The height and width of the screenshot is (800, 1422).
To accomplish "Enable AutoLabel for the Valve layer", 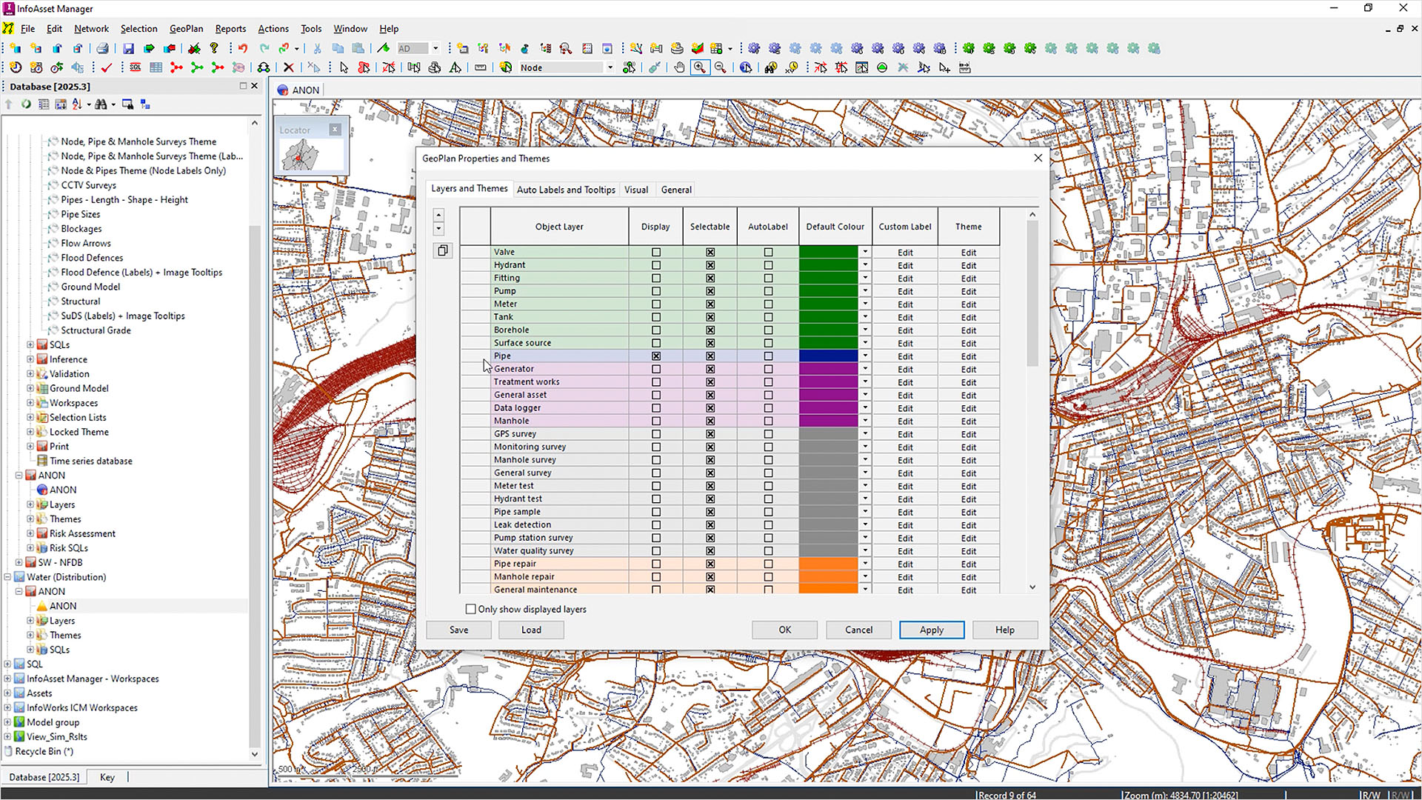I will point(768,252).
